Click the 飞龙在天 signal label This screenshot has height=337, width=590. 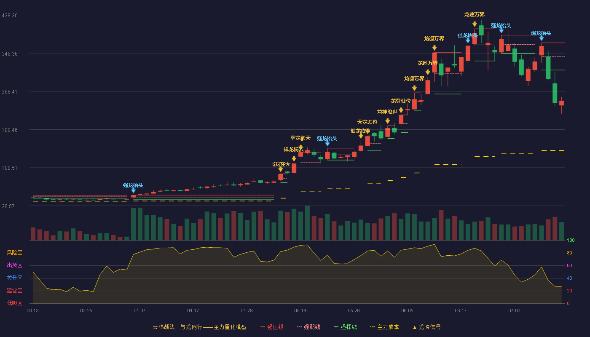(280, 164)
